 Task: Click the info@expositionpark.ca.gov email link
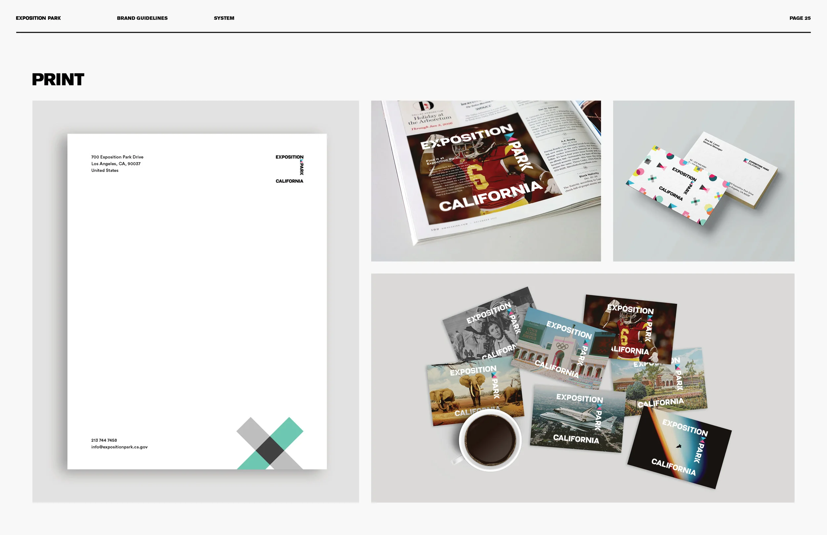tap(119, 447)
